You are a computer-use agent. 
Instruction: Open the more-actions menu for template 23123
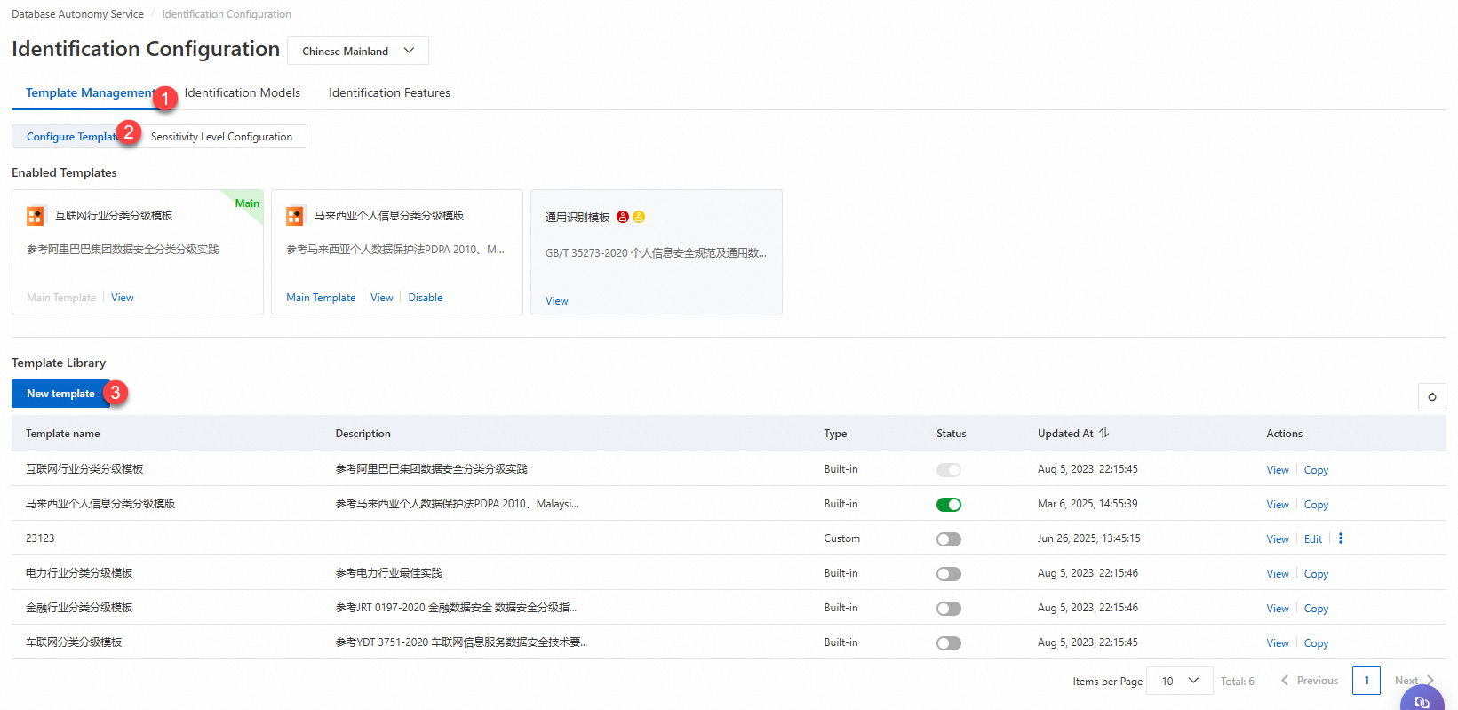[x=1341, y=538]
